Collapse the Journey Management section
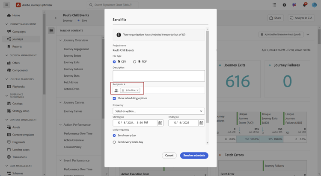This screenshot has height=176, width=321. point(6,24)
